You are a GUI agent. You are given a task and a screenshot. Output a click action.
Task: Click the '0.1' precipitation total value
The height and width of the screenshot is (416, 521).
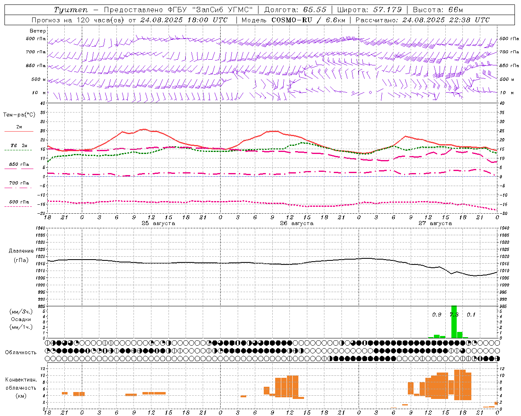coord(471,315)
